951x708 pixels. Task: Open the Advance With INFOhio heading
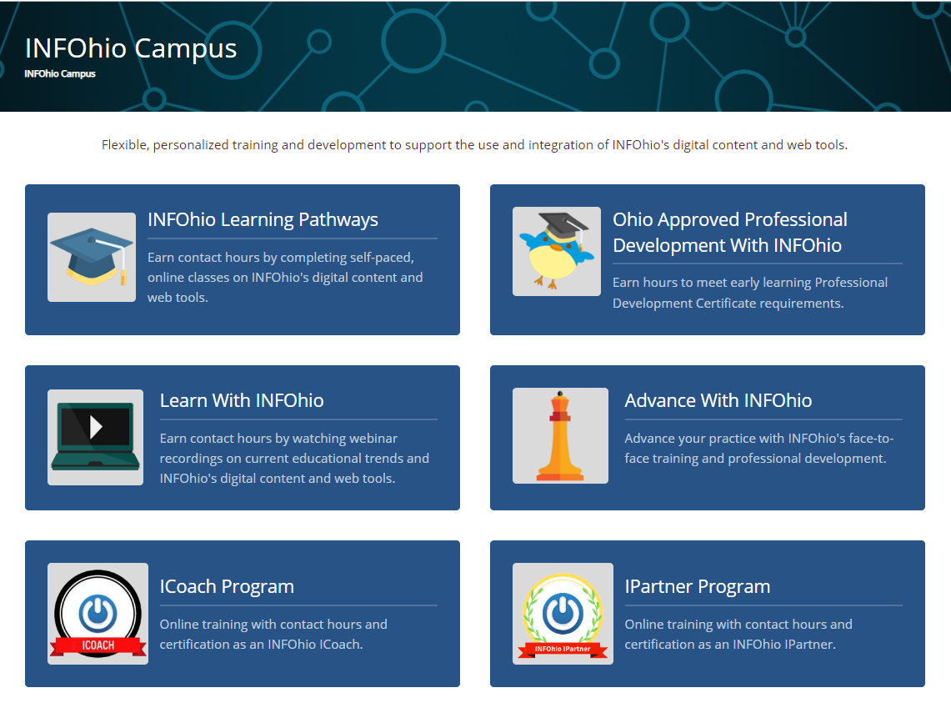tap(718, 400)
